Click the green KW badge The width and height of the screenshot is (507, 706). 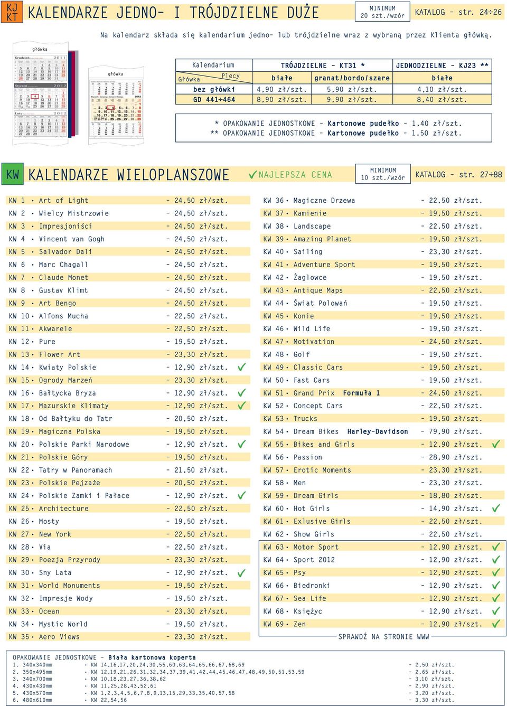pyautogui.click(x=13, y=175)
